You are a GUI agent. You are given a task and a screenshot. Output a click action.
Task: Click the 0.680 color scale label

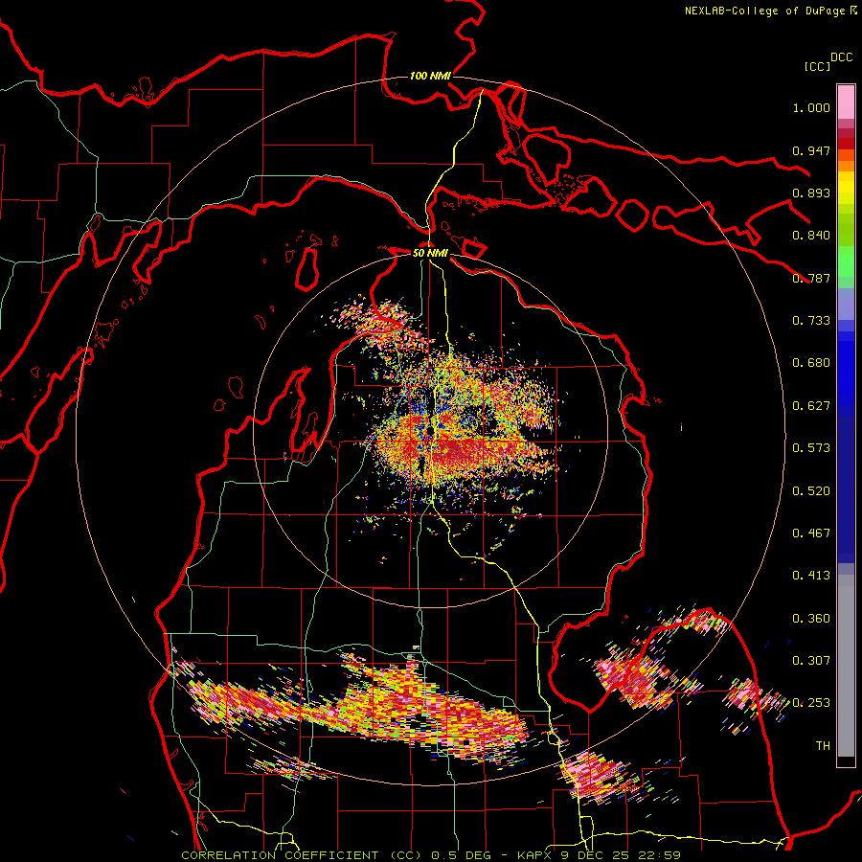click(x=811, y=363)
